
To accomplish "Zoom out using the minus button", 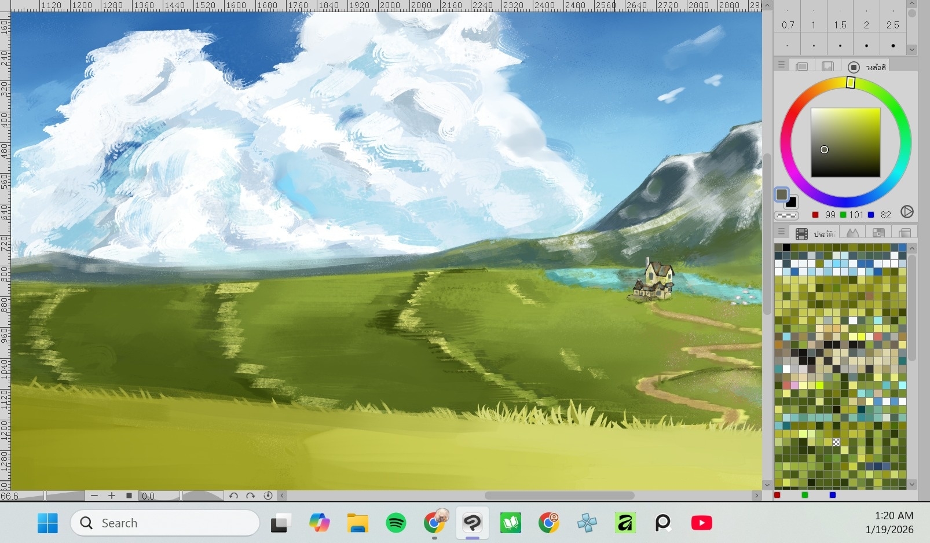I will (x=94, y=496).
